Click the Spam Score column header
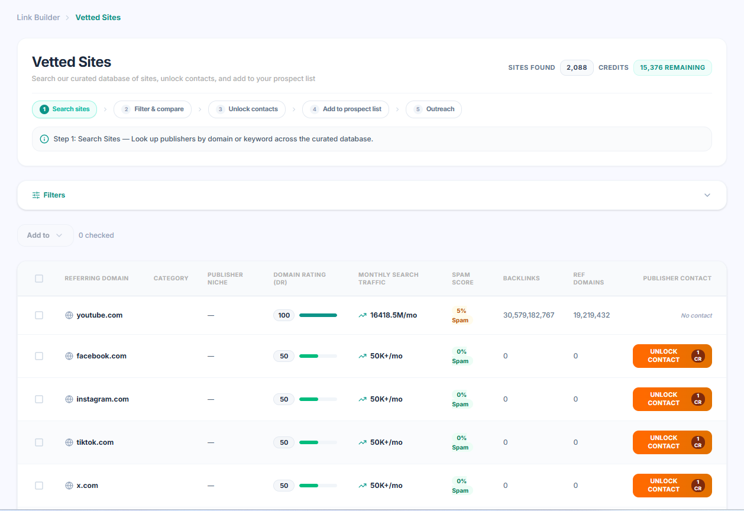Image resolution: width=744 pixels, height=511 pixels. (x=463, y=279)
